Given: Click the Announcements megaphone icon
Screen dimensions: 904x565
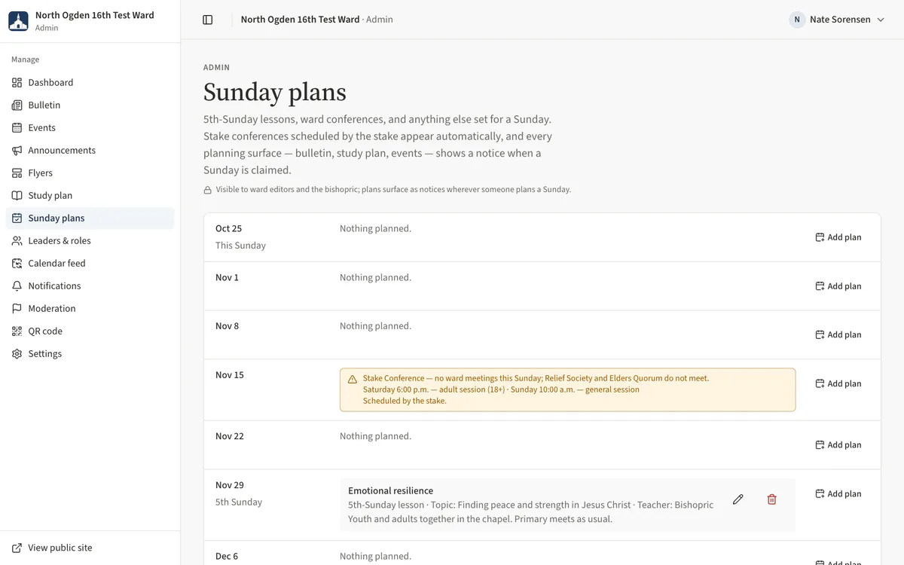Looking at the screenshot, I should click(x=17, y=151).
